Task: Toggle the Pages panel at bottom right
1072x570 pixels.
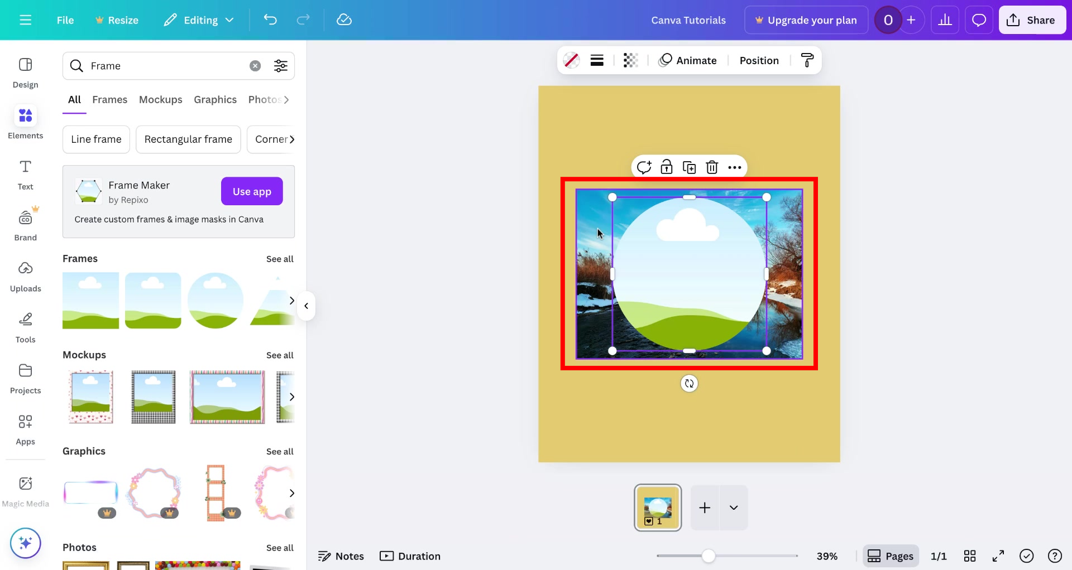Action: (891, 555)
